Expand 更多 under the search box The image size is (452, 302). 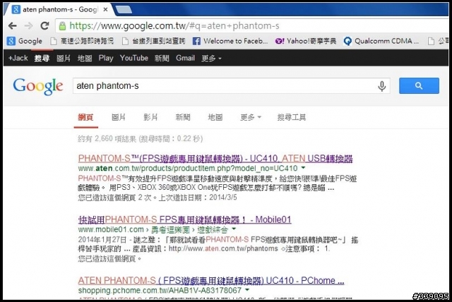251,117
